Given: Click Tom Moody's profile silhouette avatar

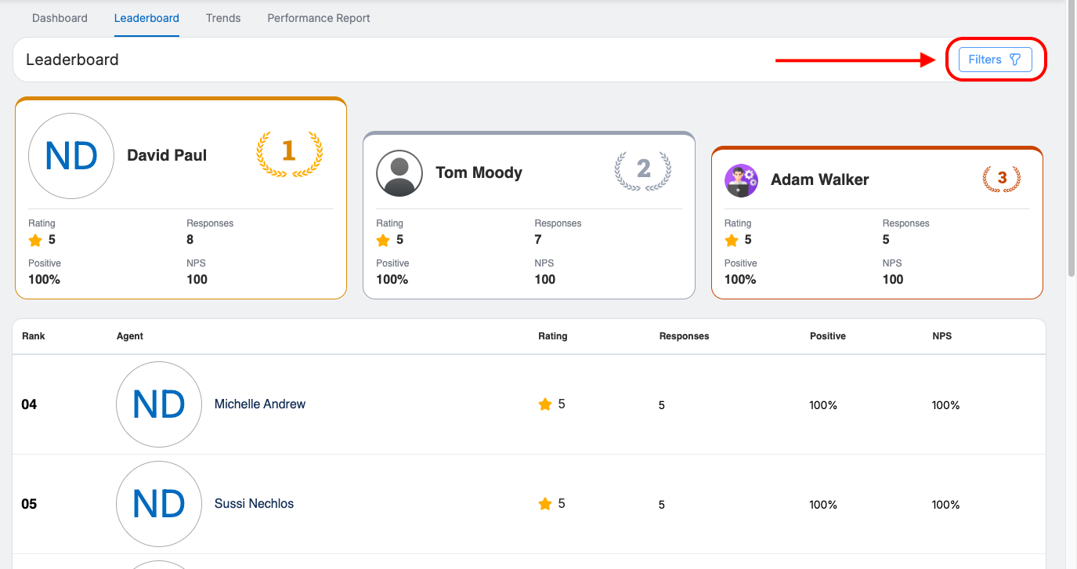Looking at the screenshot, I should click(399, 173).
